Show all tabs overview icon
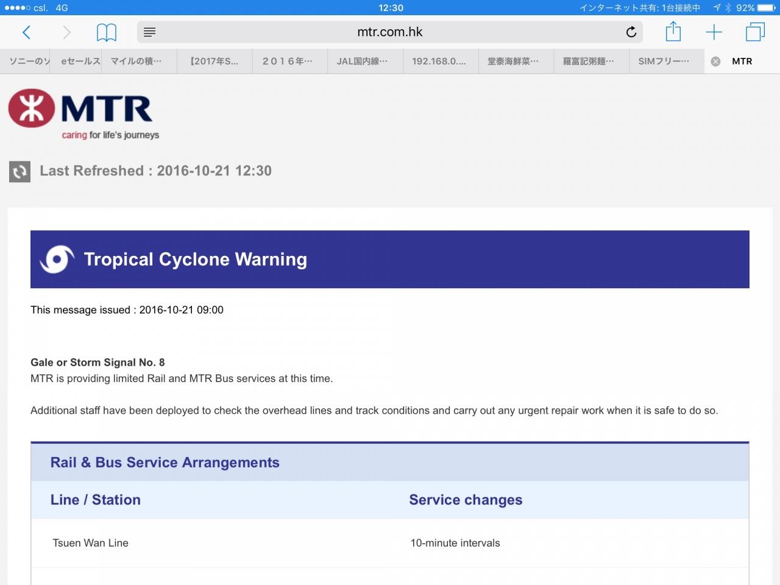 [x=755, y=32]
